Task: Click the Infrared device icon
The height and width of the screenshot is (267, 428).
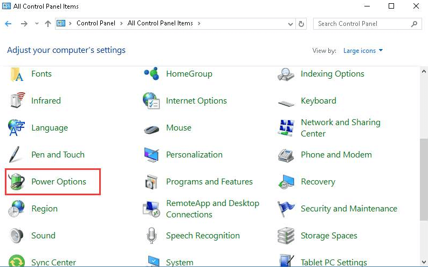Action: (x=17, y=100)
